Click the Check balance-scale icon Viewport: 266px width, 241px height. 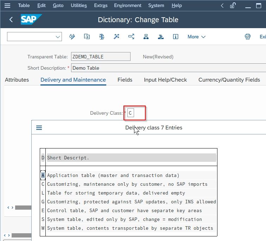coord(102,37)
